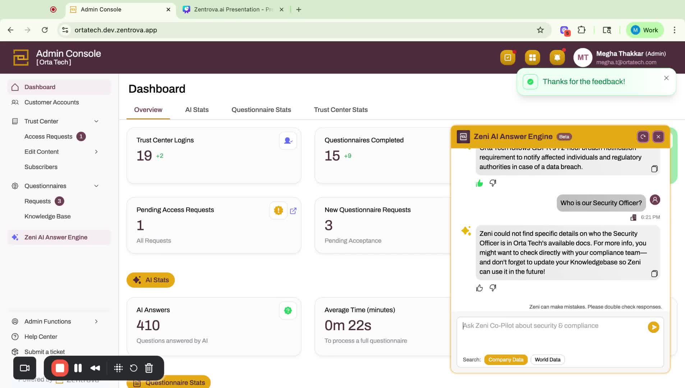
Task: Stop the screen recording
Action: 60,368
